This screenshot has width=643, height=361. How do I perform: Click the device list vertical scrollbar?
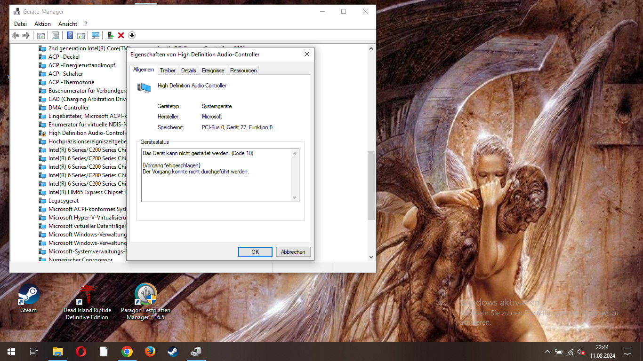(x=371, y=185)
